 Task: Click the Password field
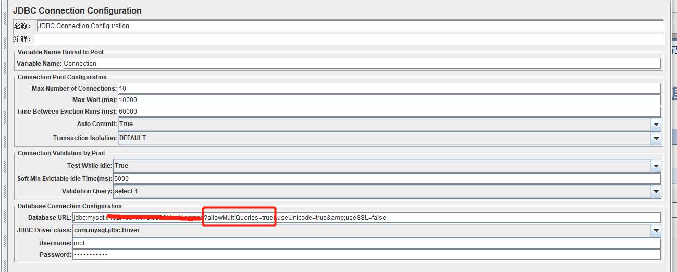click(366, 254)
